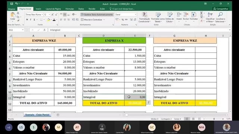Increase decimal places
Image resolution: width=239 pixels, height=134 pixels.
(131, 20)
